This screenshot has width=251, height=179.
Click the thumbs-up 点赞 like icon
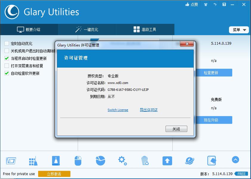click(x=187, y=4)
